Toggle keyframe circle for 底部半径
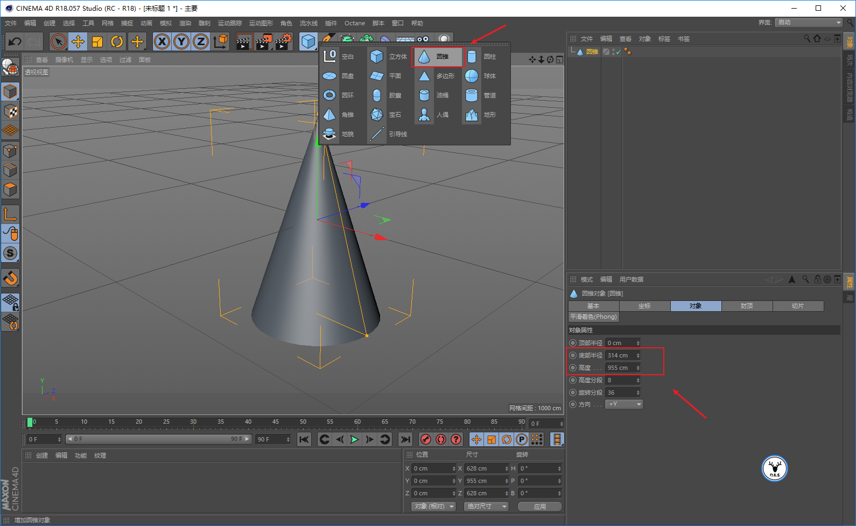Image resolution: width=856 pixels, height=526 pixels. 573,355
